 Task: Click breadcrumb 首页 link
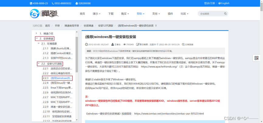48,26
